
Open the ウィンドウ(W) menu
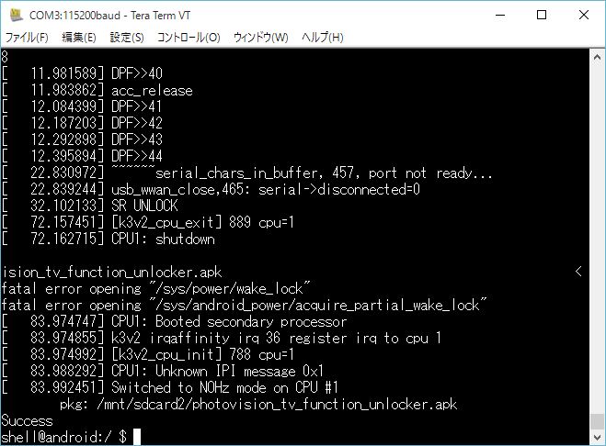coord(261,38)
